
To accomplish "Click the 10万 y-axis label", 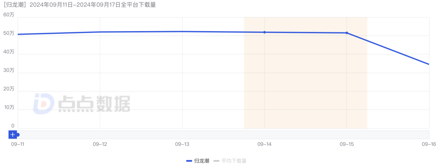I will pyautogui.click(x=9, y=107).
